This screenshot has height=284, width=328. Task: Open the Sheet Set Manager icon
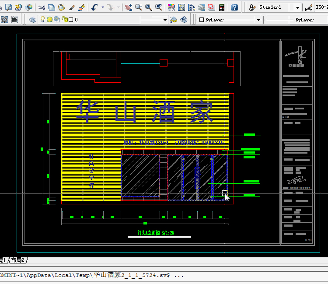point(202,7)
